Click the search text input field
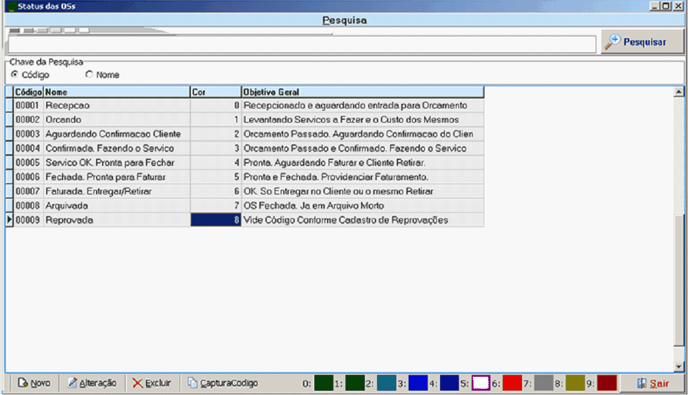This screenshot has height=395, width=688. tap(301, 44)
